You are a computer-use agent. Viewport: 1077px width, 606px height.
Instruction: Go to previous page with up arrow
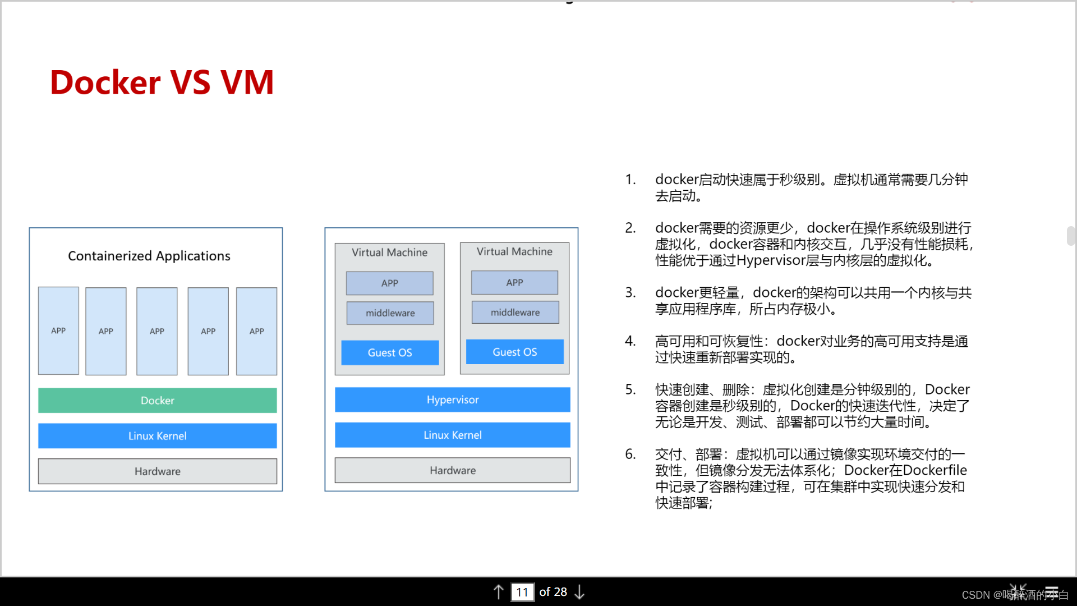point(498,592)
